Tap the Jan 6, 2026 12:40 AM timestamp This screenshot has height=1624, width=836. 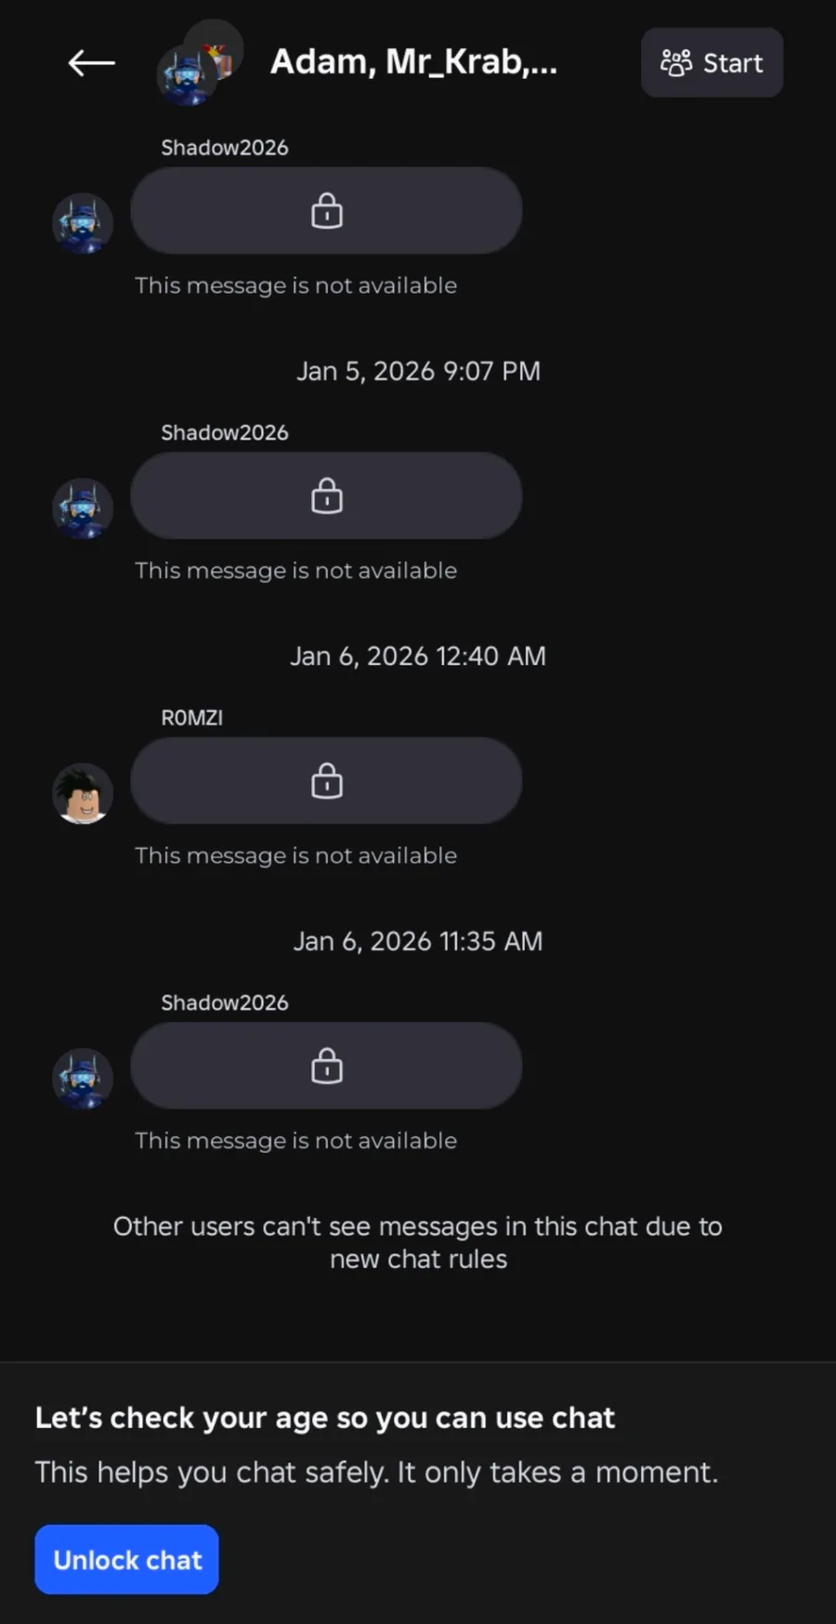click(418, 657)
